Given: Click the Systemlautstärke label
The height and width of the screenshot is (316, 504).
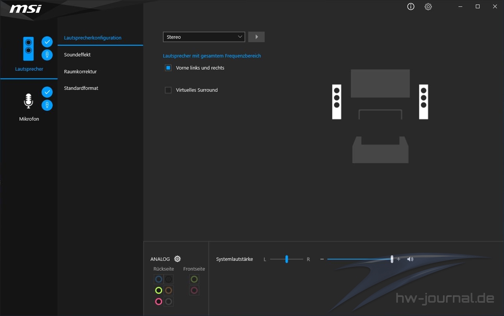Looking at the screenshot, I should (234, 259).
